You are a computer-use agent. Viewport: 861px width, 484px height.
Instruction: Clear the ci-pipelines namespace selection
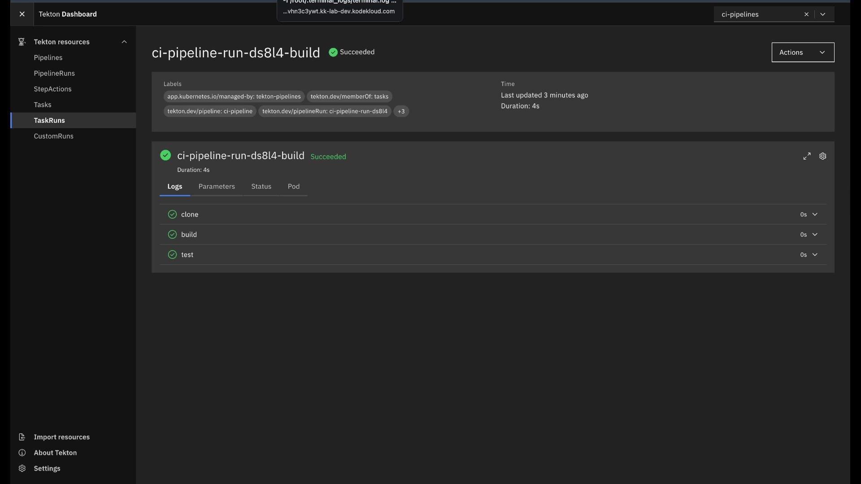pyautogui.click(x=806, y=14)
